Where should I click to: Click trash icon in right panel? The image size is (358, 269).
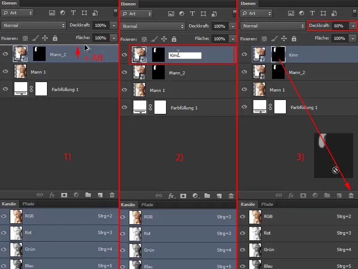(x=351, y=195)
